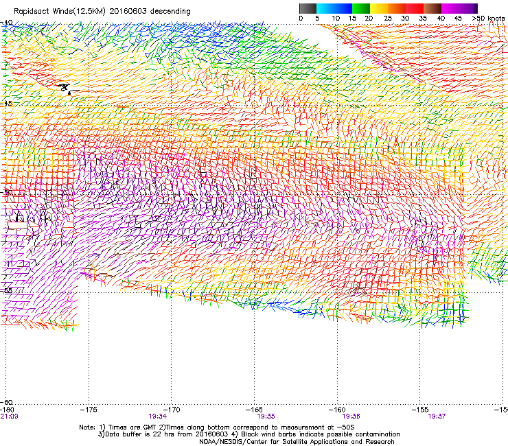
Task: Pick the brown 35-40 knots legend segment
Action: pos(432,8)
